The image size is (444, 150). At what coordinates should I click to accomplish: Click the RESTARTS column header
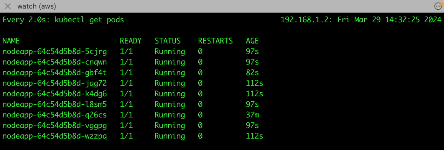click(215, 41)
